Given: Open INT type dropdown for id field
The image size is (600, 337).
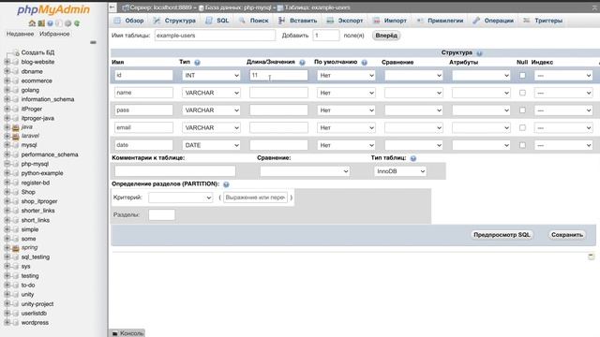Looking at the screenshot, I should click(211, 76).
